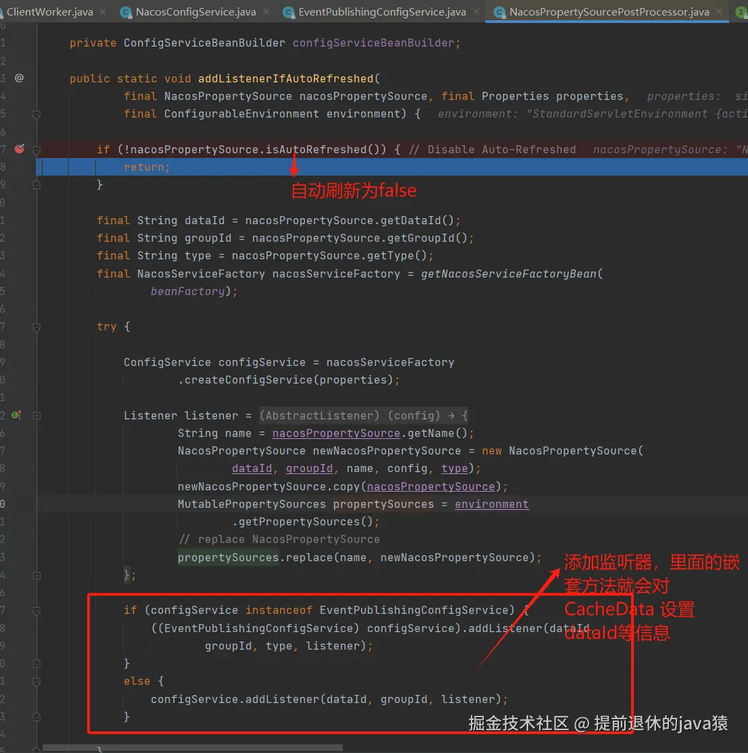Click the getDataId() call

pos(417,220)
